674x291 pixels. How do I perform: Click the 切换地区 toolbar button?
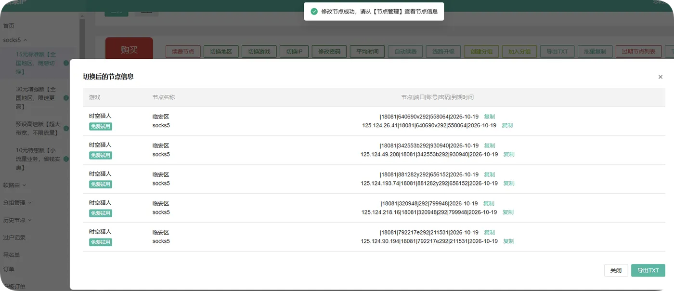tap(221, 52)
